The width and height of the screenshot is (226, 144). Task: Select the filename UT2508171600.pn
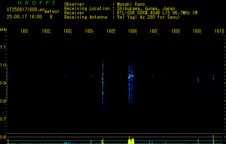coord(26,10)
